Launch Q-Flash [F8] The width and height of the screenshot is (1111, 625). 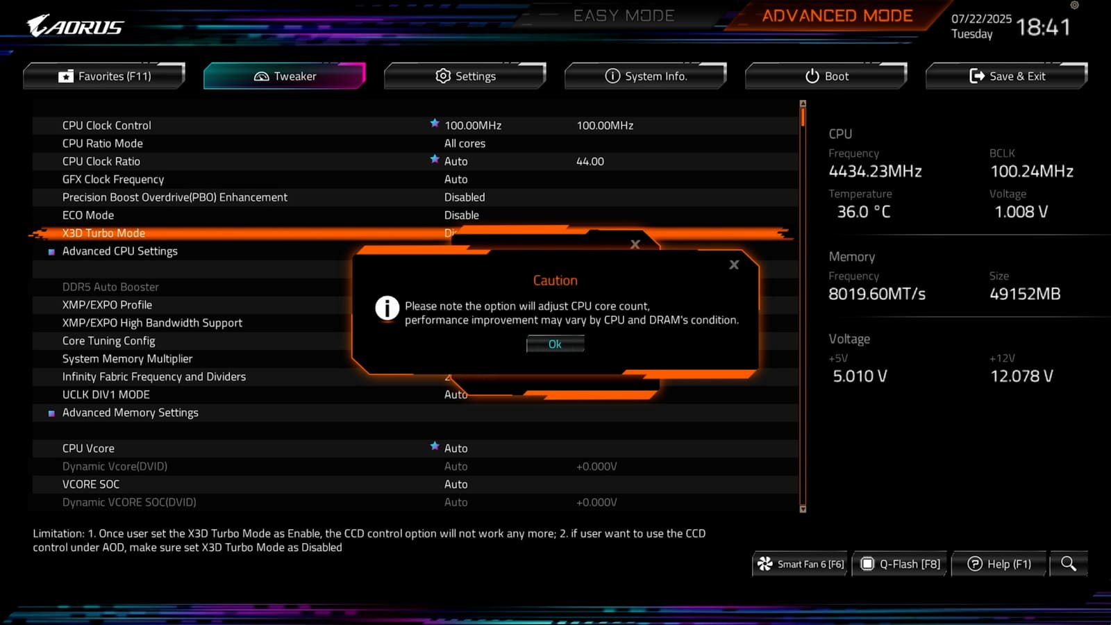pos(901,564)
